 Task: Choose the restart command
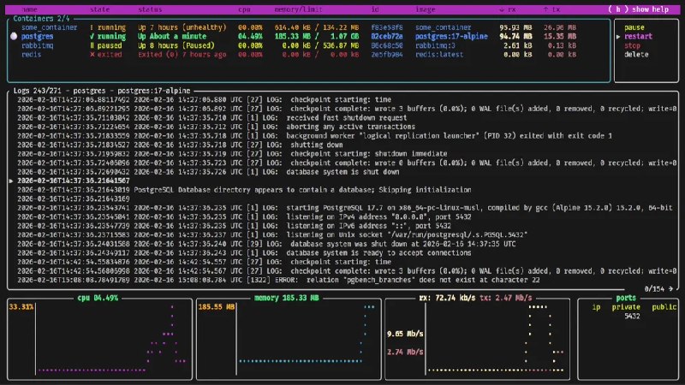(638, 36)
